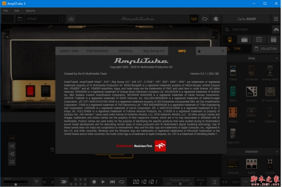Switch to the AUDIO / MIDI tab
This screenshot has height=187, width=282.
69,51
